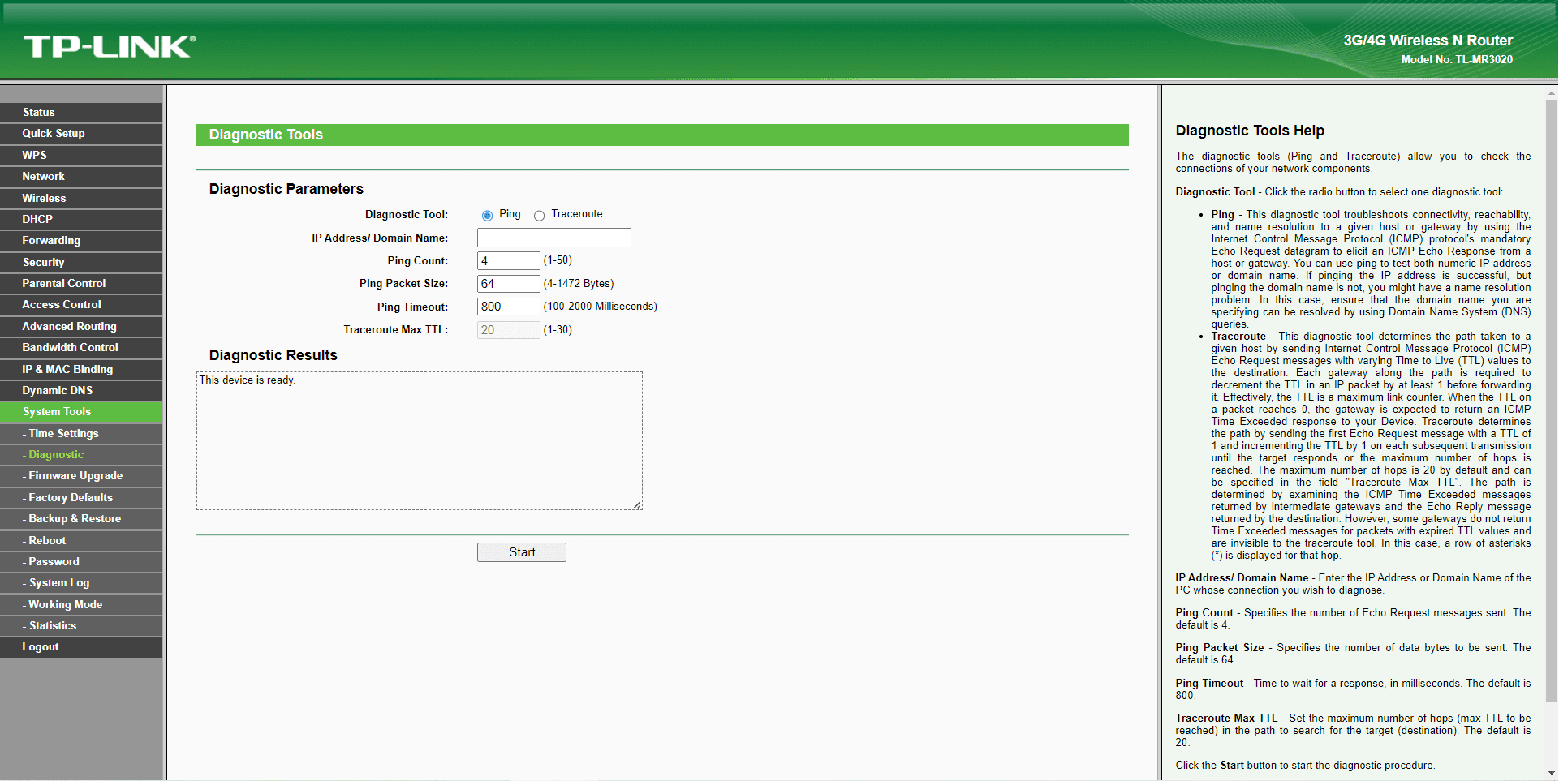Screen dimensions: 1559x781
Task: Click the Diagnostic Tools green header
Action: pyautogui.click(x=662, y=135)
